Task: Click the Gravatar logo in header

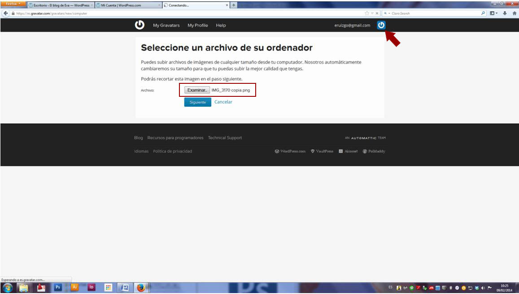Action: pyautogui.click(x=140, y=25)
